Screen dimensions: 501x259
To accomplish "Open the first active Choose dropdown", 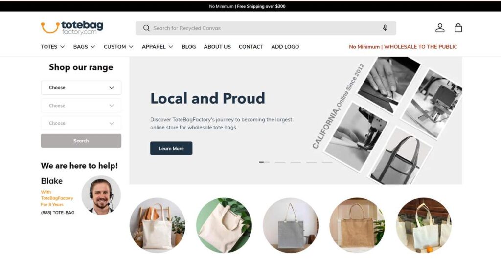I will coord(81,87).
